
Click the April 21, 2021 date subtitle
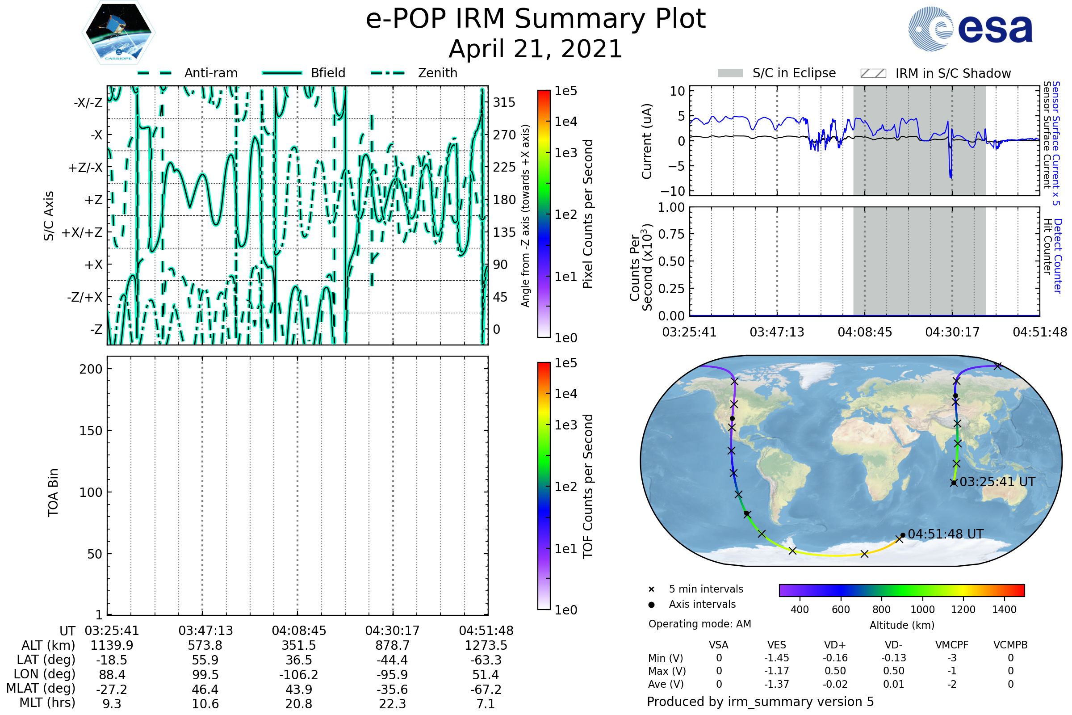[536, 49]
